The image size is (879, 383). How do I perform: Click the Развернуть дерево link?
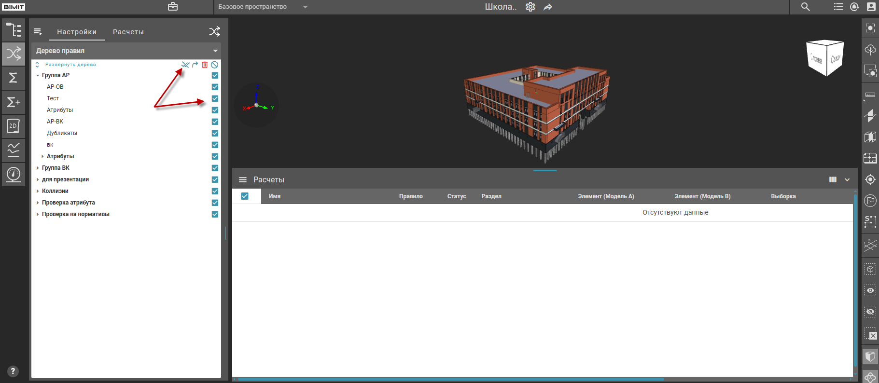tap(70, 65)
